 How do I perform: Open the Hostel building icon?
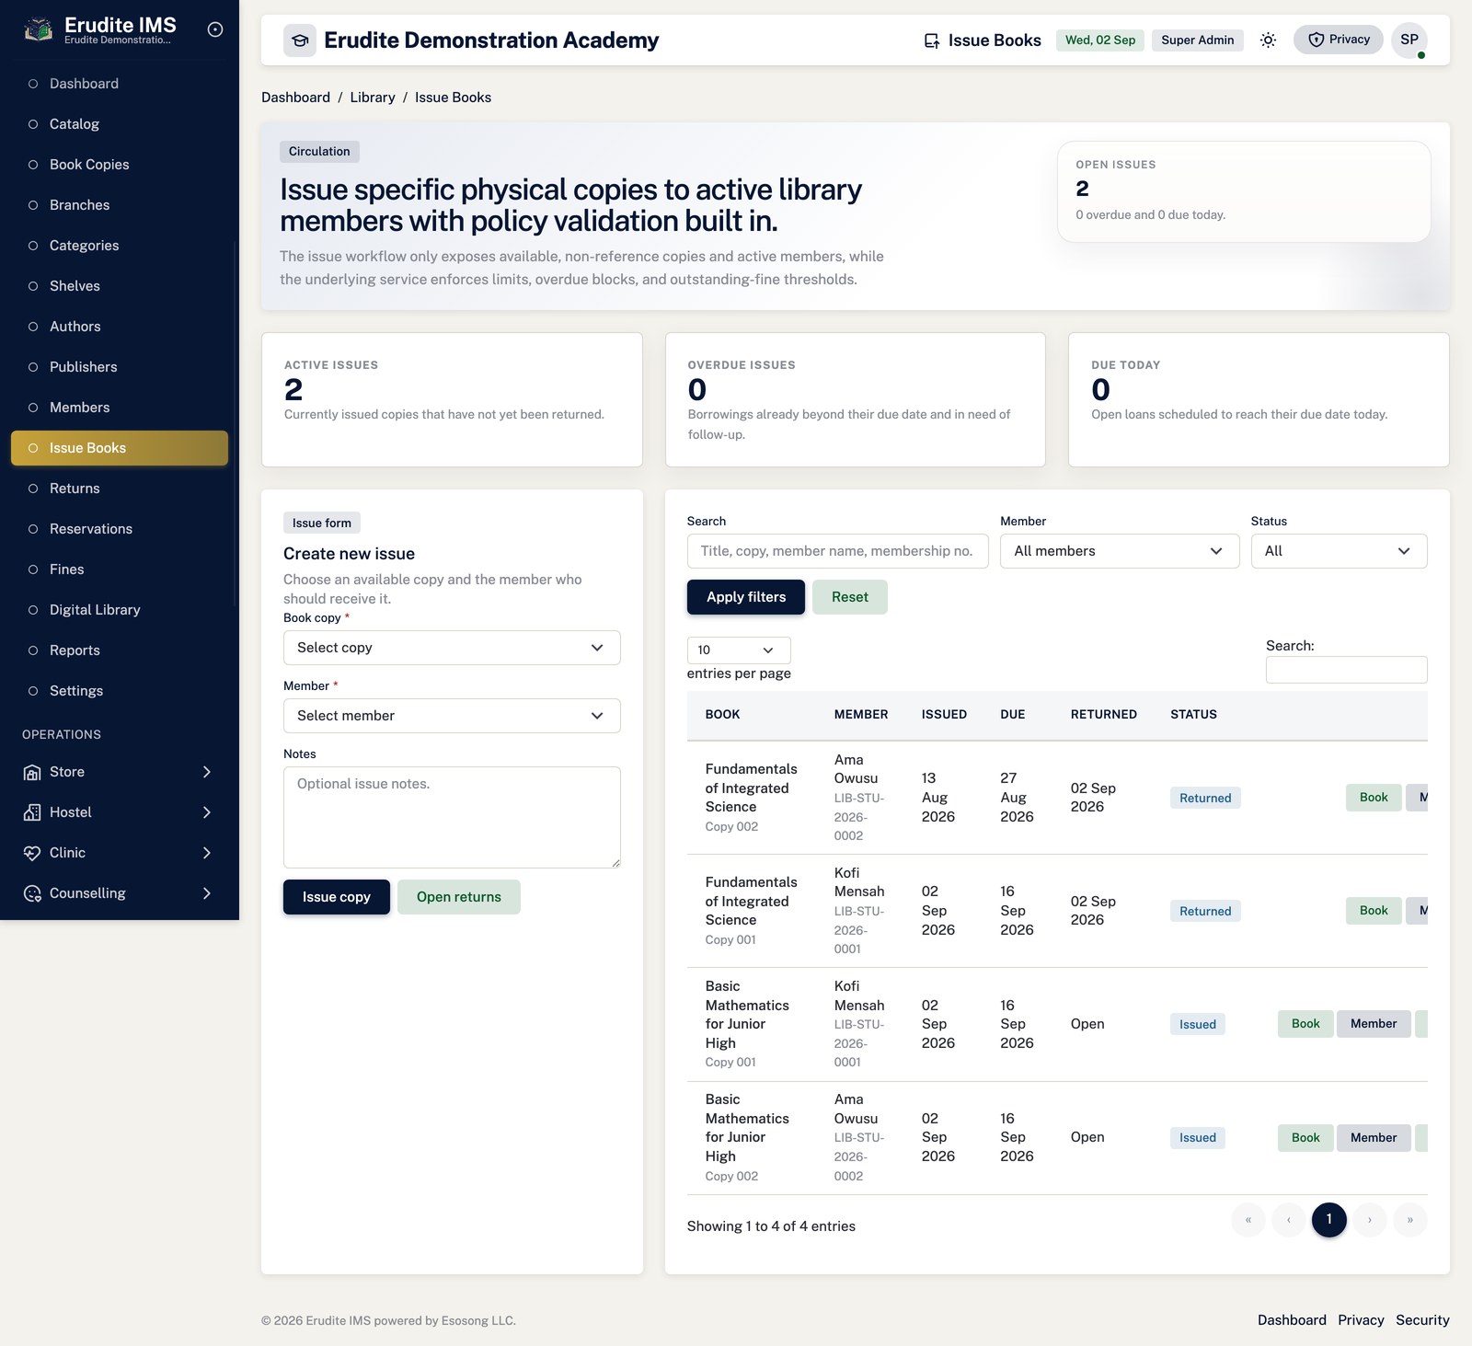coord(32,812)
